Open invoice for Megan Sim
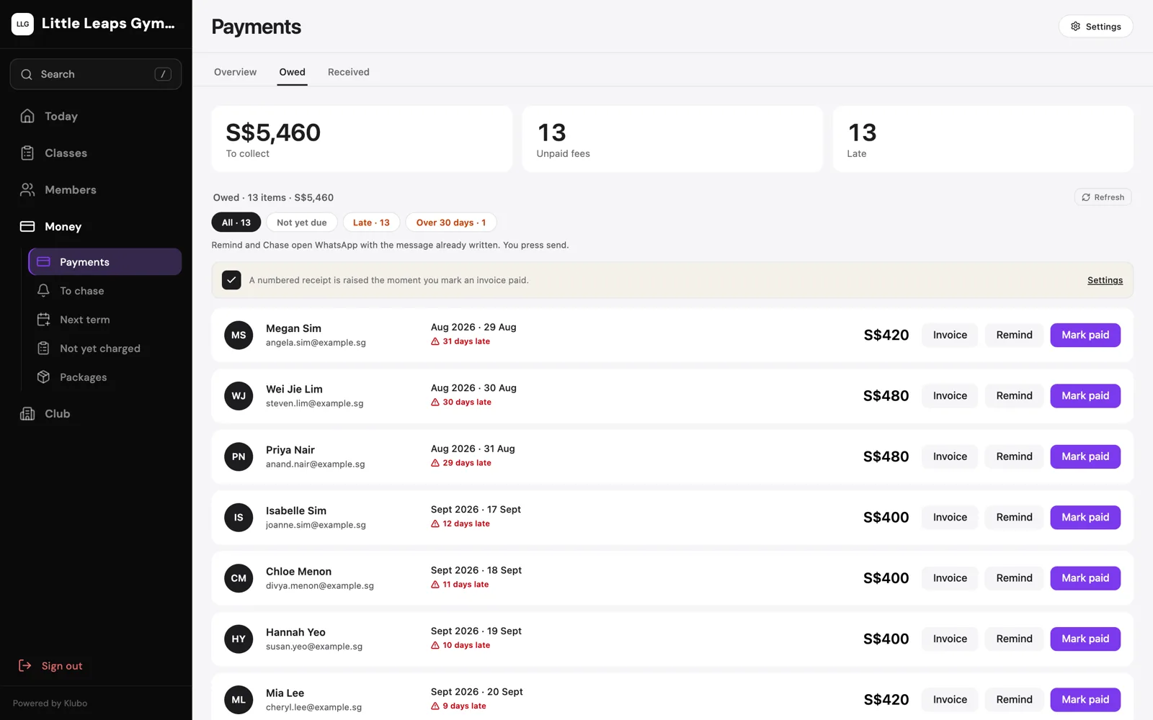The image size is (1153, 720). pos(950,335)
